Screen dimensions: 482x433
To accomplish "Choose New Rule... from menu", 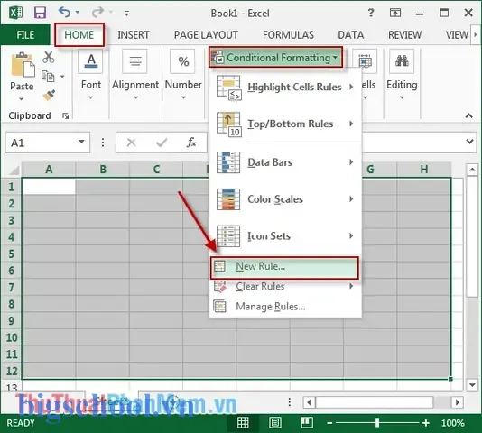I will (x=284, y=267).
